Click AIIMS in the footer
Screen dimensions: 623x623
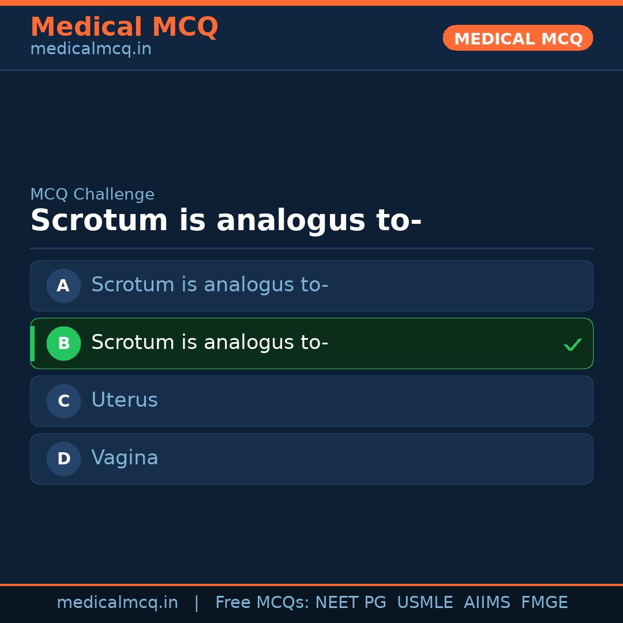tap(487, 603)
